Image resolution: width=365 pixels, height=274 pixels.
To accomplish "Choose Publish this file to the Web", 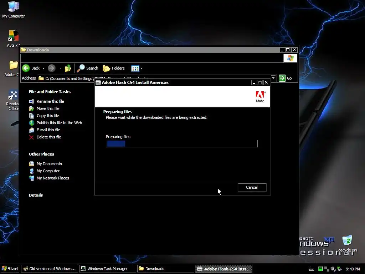I will tap(60, 123).
